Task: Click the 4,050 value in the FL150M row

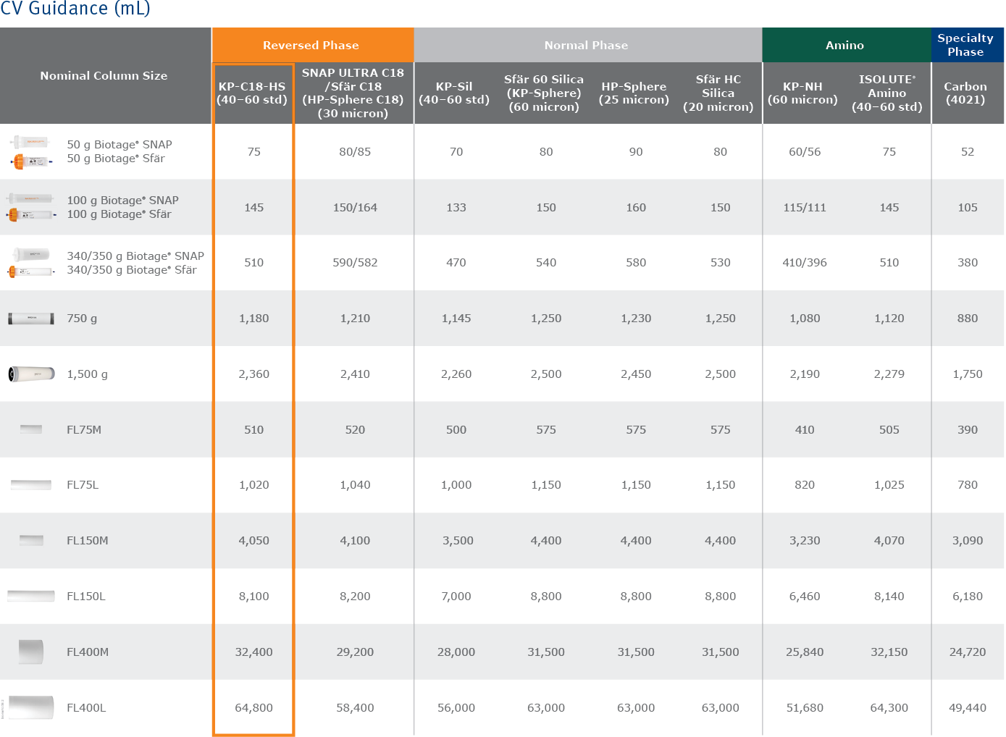Action: coord(254,541)
